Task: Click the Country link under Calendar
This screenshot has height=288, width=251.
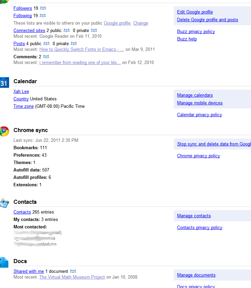Action: pyautogui.click(x=21, y=99)
